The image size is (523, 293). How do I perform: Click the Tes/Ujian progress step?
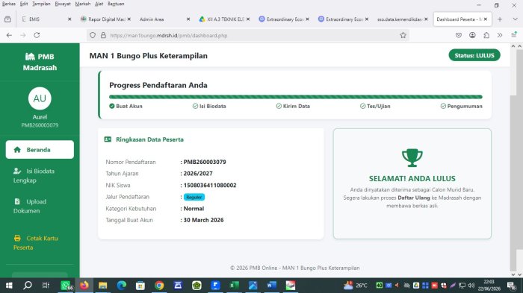point(375,106)
